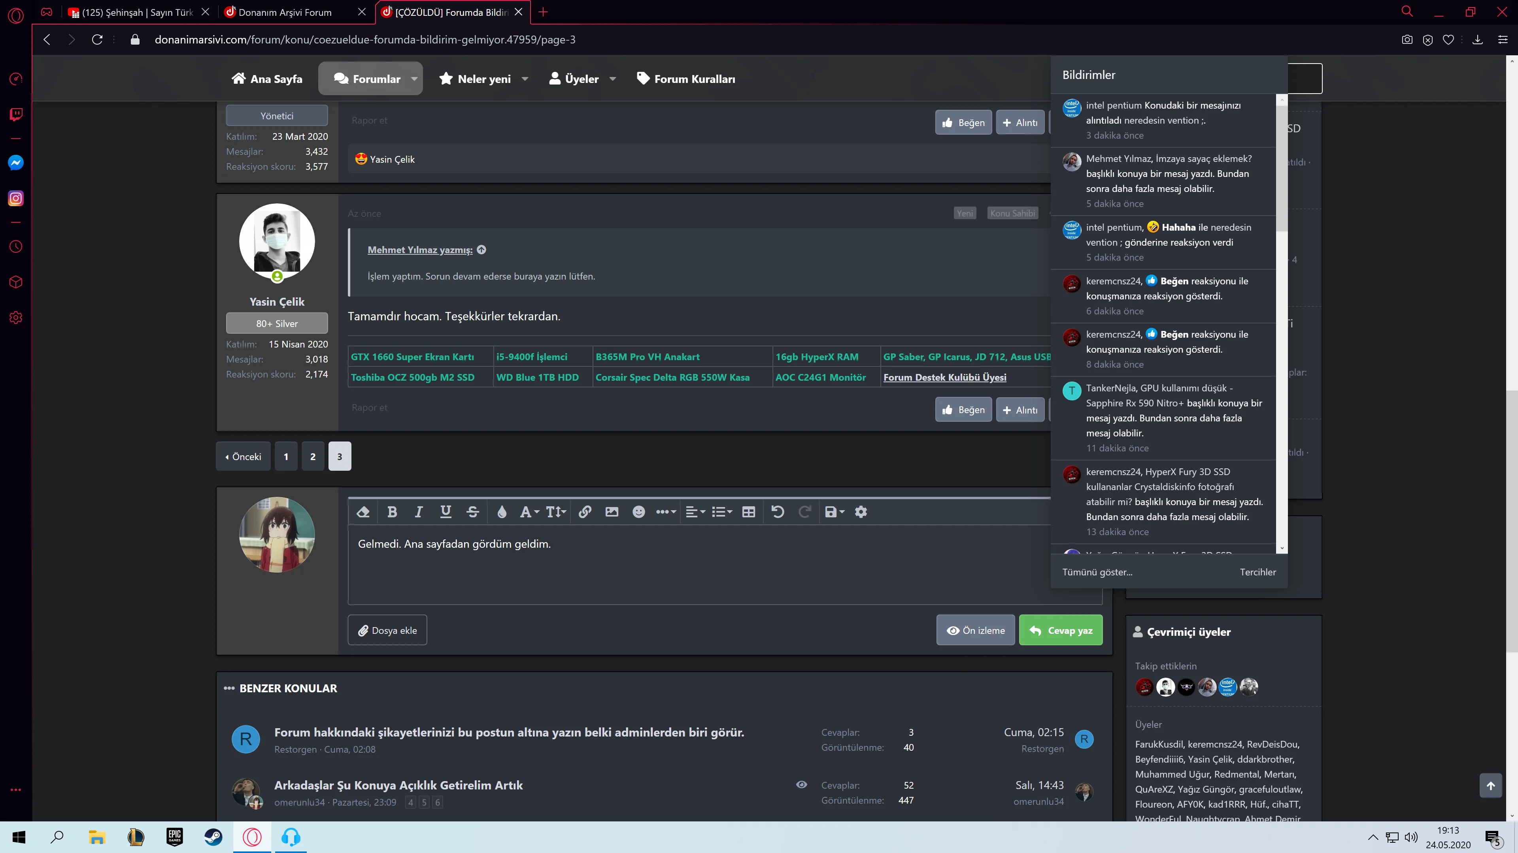Screen dimensions: 1518x853
Task: Go to page 2 of the thread
Action: click(313, 456)
